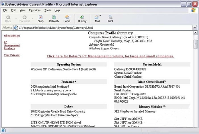This screenshot has height=134, width=199.
Task: Click the Back navigation button
Action: [x=8, y=18]
